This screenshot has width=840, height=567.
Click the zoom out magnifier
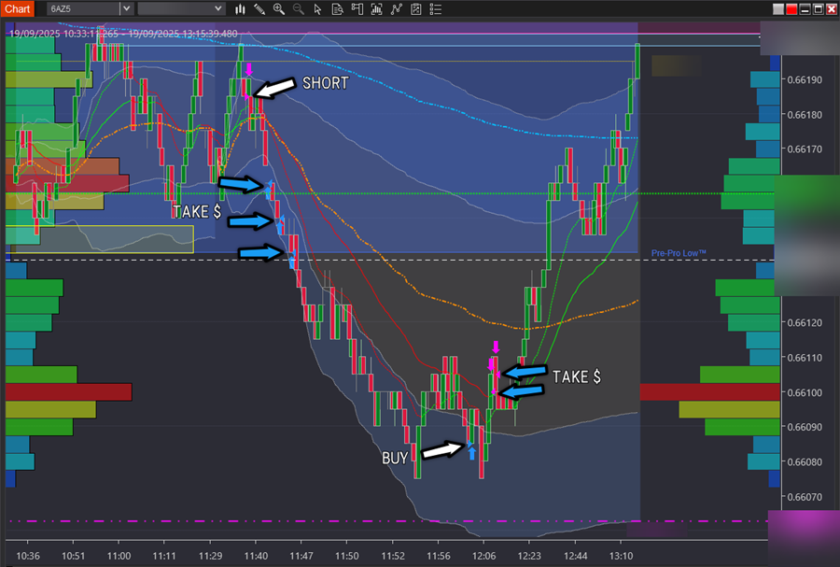tap(298, 8)
